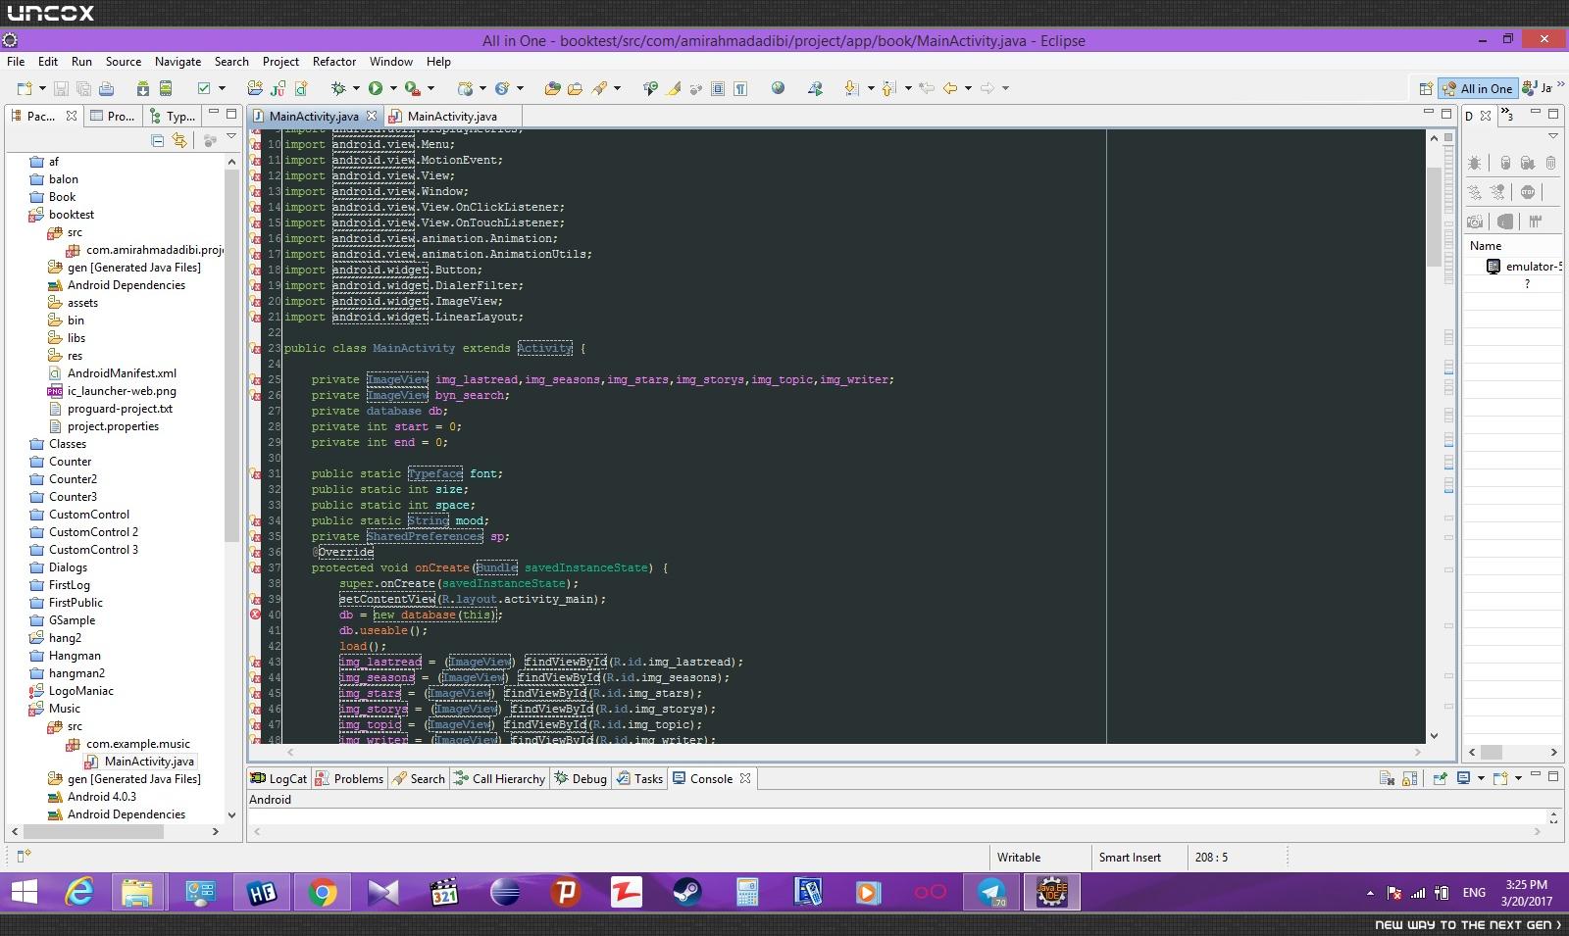Open the Navigate menu
1569x936 pixels.
[x=177, y=61]
